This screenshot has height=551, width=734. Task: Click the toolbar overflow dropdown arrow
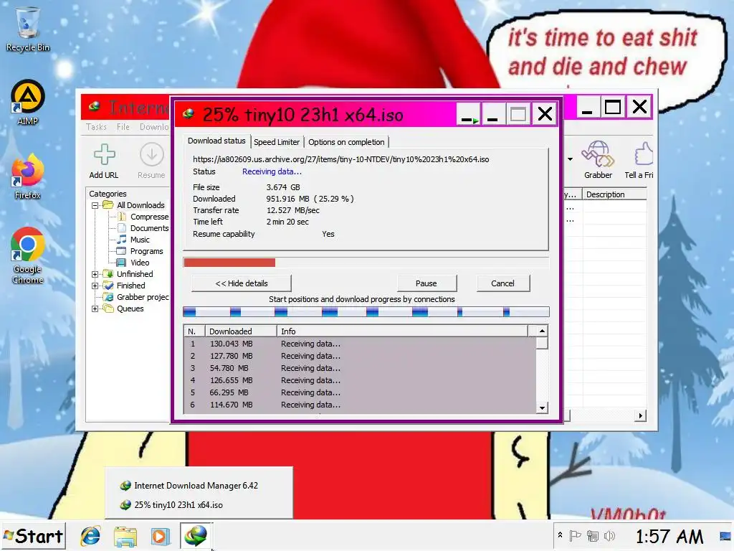click(570, 159)
